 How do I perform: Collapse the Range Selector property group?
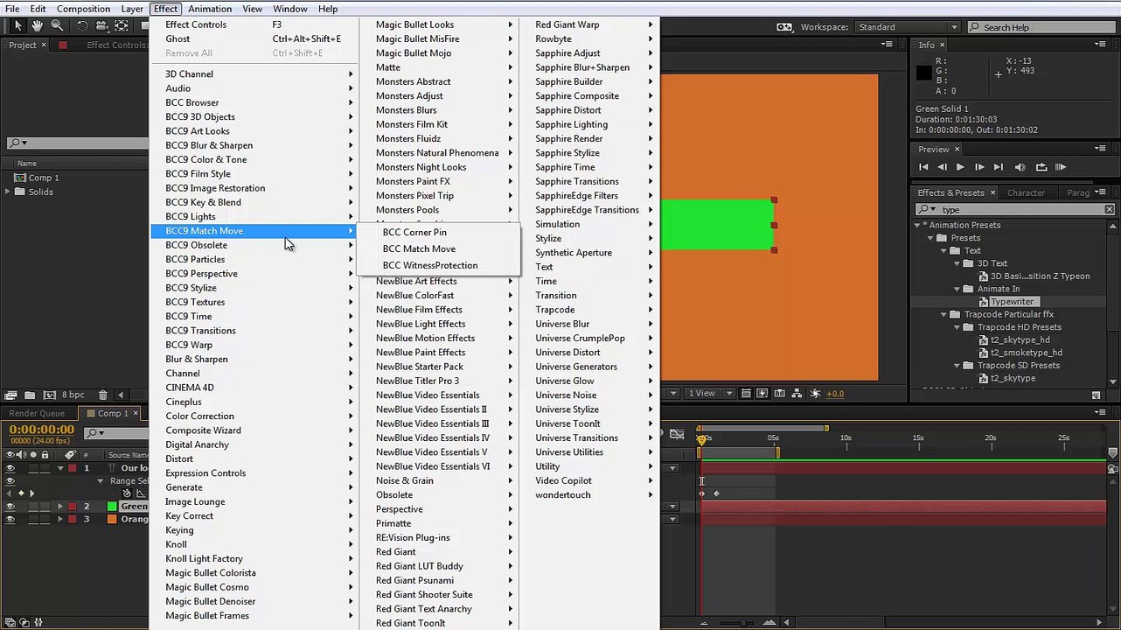pos(101,481)
